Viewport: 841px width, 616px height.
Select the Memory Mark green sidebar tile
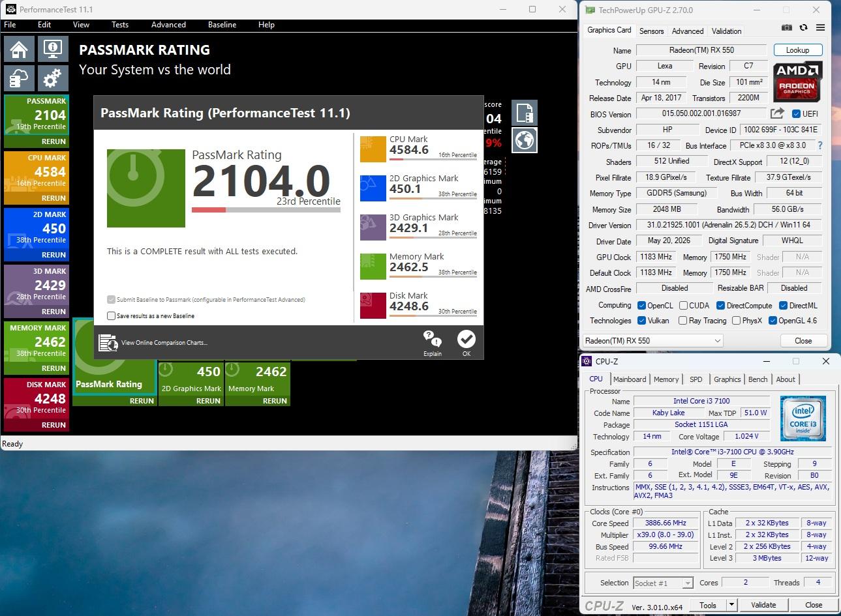(37, 347)
